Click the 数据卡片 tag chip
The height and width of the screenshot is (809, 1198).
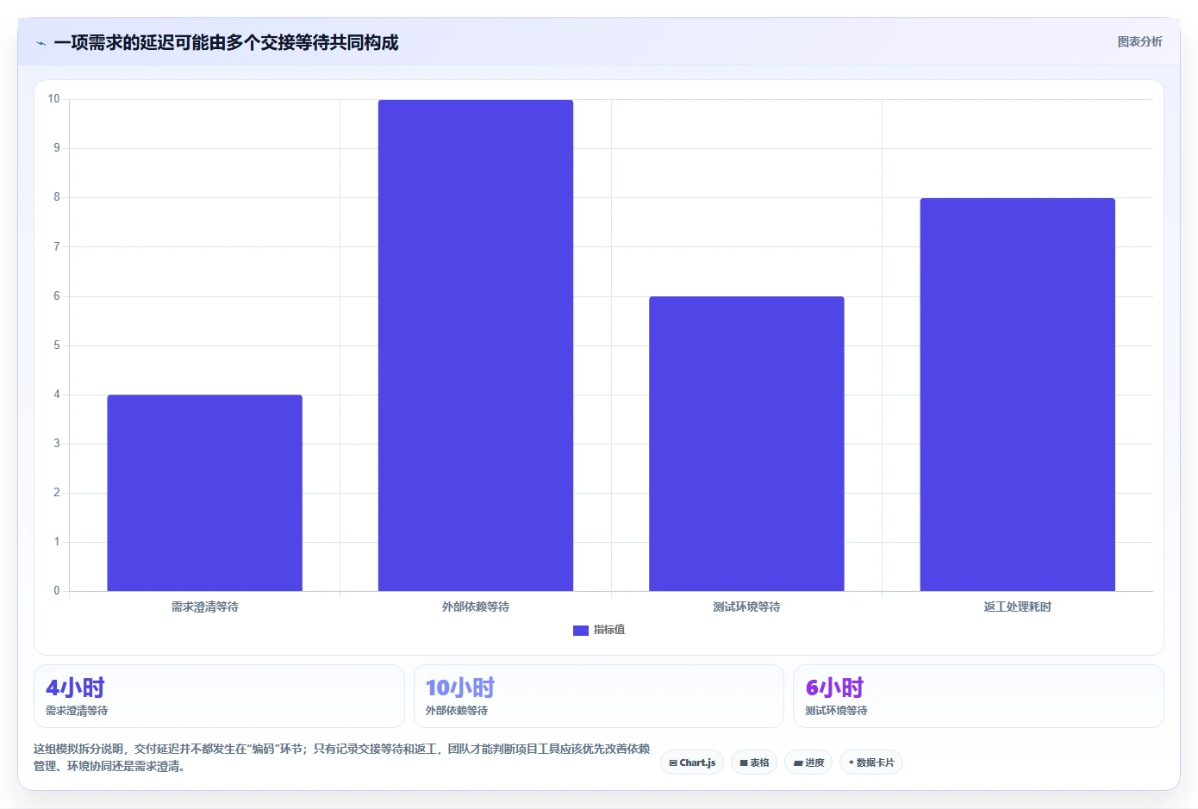871,762
